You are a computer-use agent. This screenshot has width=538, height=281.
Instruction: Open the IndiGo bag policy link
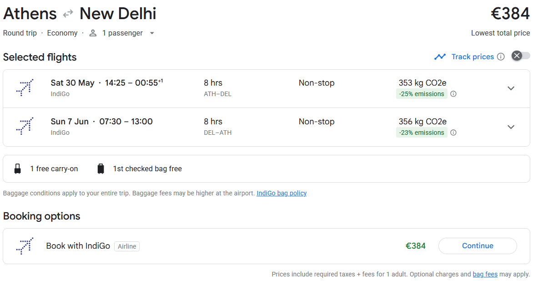click(282, 193)
